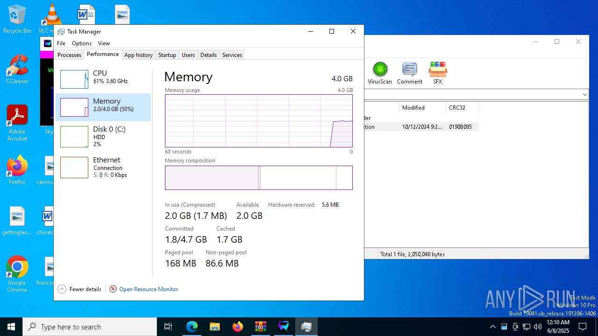The width and height of the screenshot is (598, 336).
Task: Close the Task Manager window
Action: click(353, 31)
